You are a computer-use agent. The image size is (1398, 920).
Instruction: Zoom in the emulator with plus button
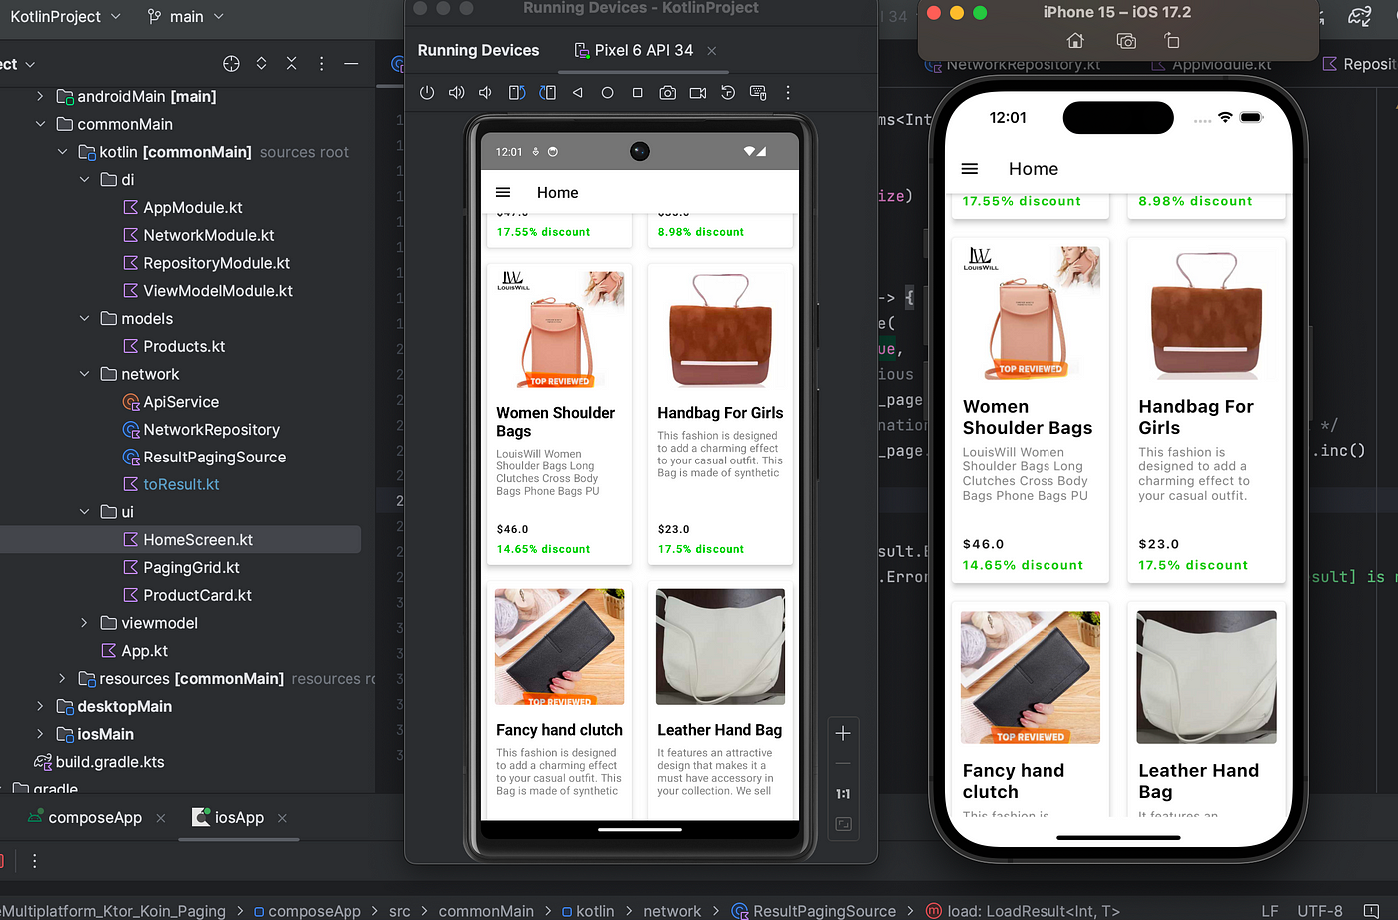843,734
